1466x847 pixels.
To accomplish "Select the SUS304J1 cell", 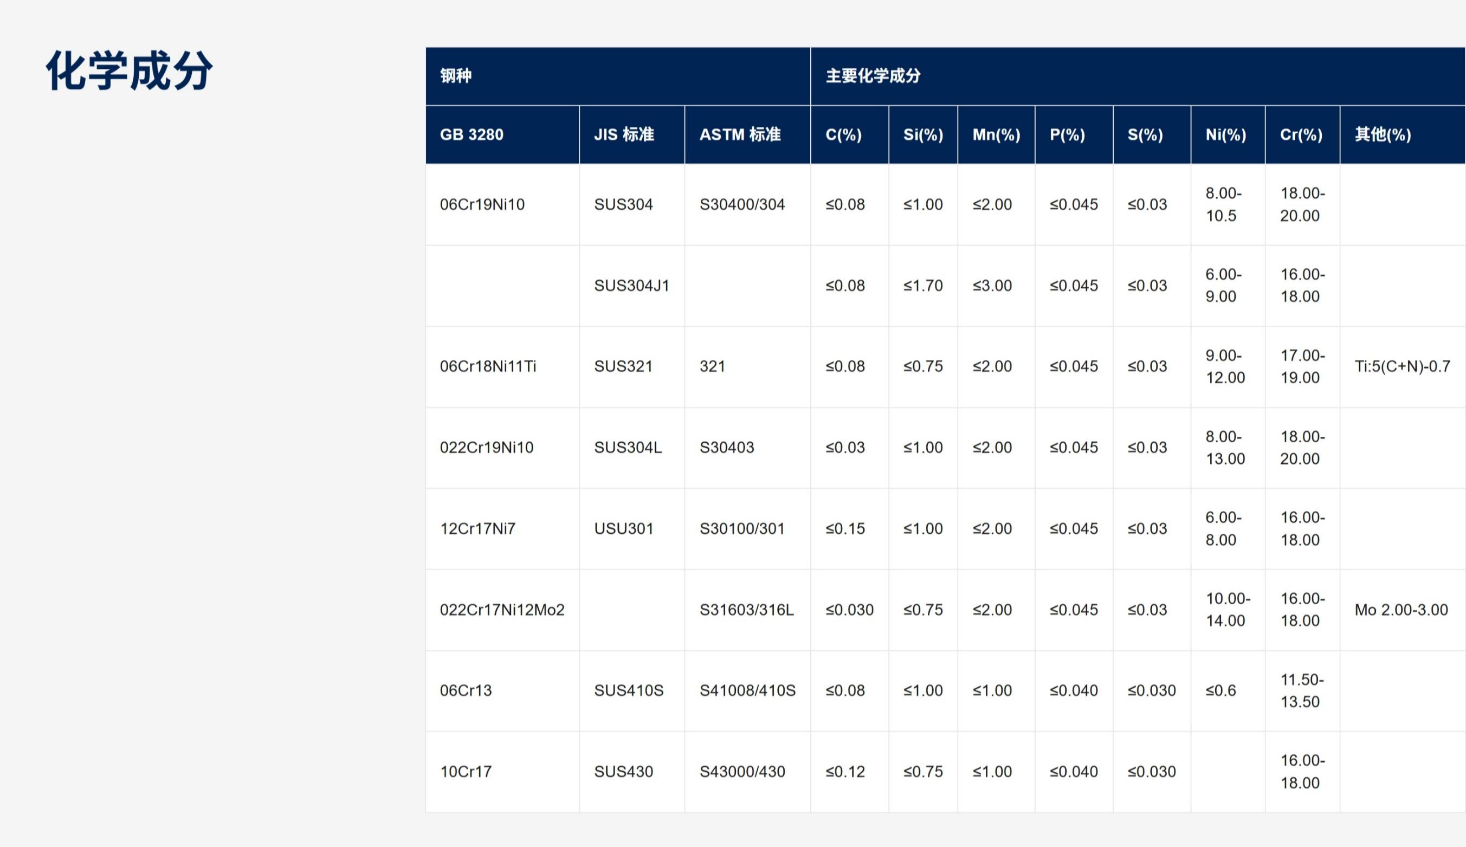I will coord(631,286).
